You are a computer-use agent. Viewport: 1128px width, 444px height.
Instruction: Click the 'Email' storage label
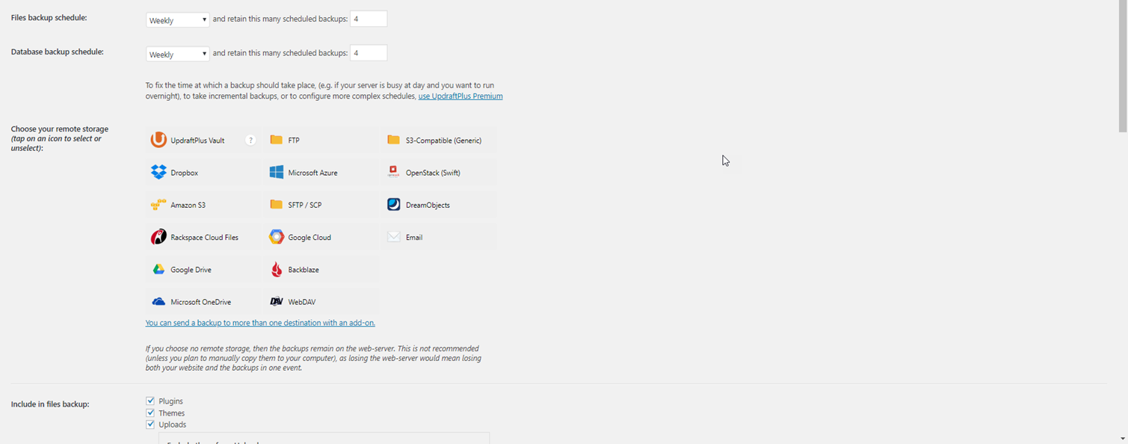414,238
